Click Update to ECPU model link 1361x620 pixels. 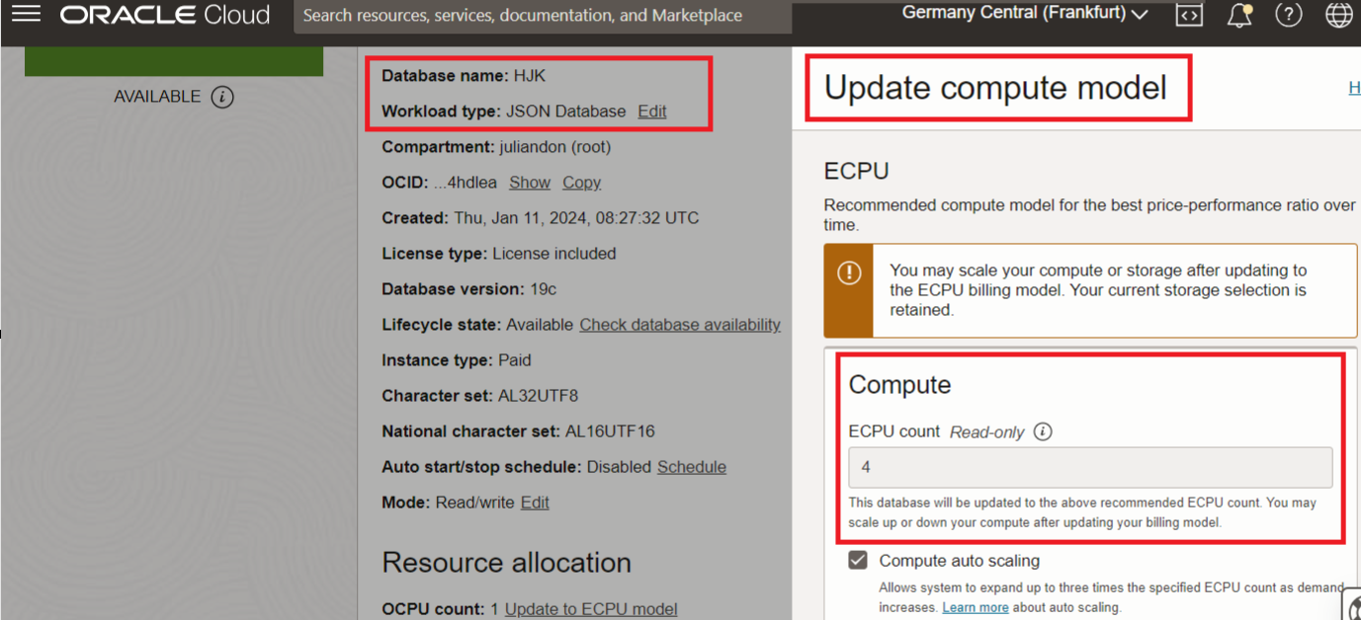tap(591, 609)
